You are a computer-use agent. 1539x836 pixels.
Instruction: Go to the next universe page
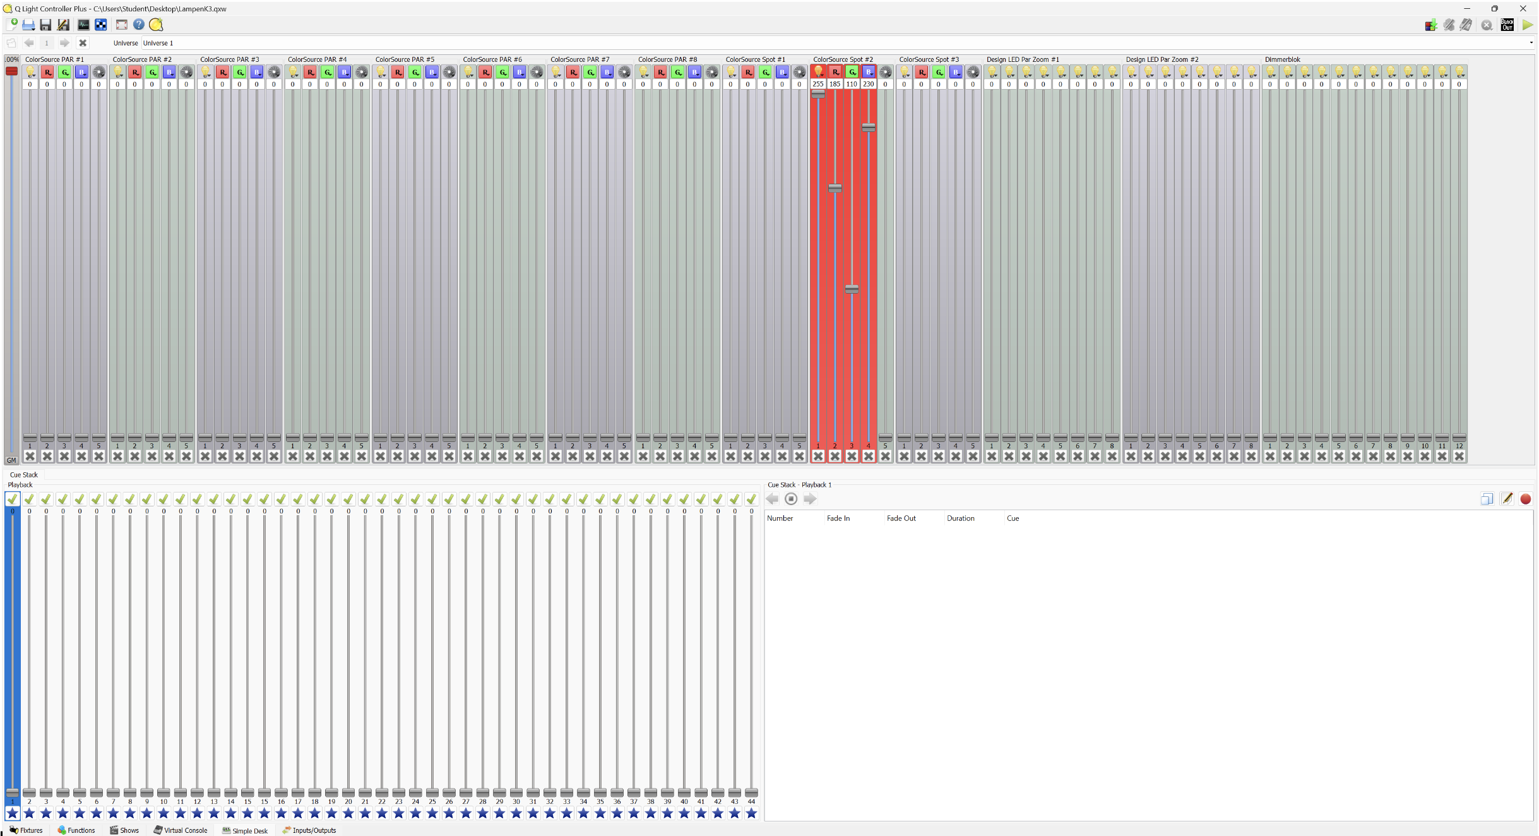click(64, 42)
